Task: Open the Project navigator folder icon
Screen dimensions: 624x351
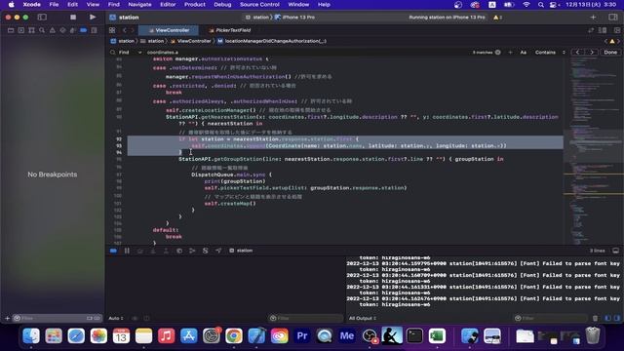Action: (x=11, y=30)
